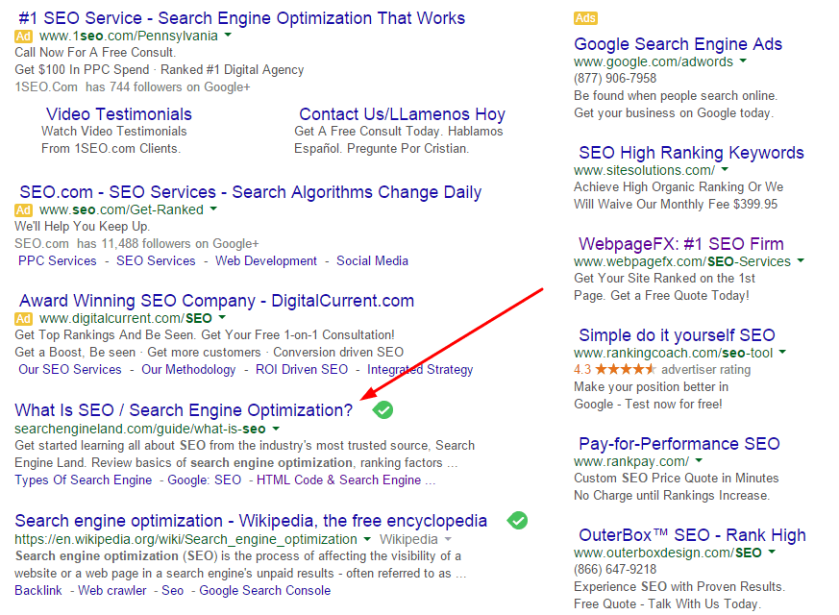Click the yellow Ad badge next to www.1seo.com
839x615 pixels.
[24, 36]
